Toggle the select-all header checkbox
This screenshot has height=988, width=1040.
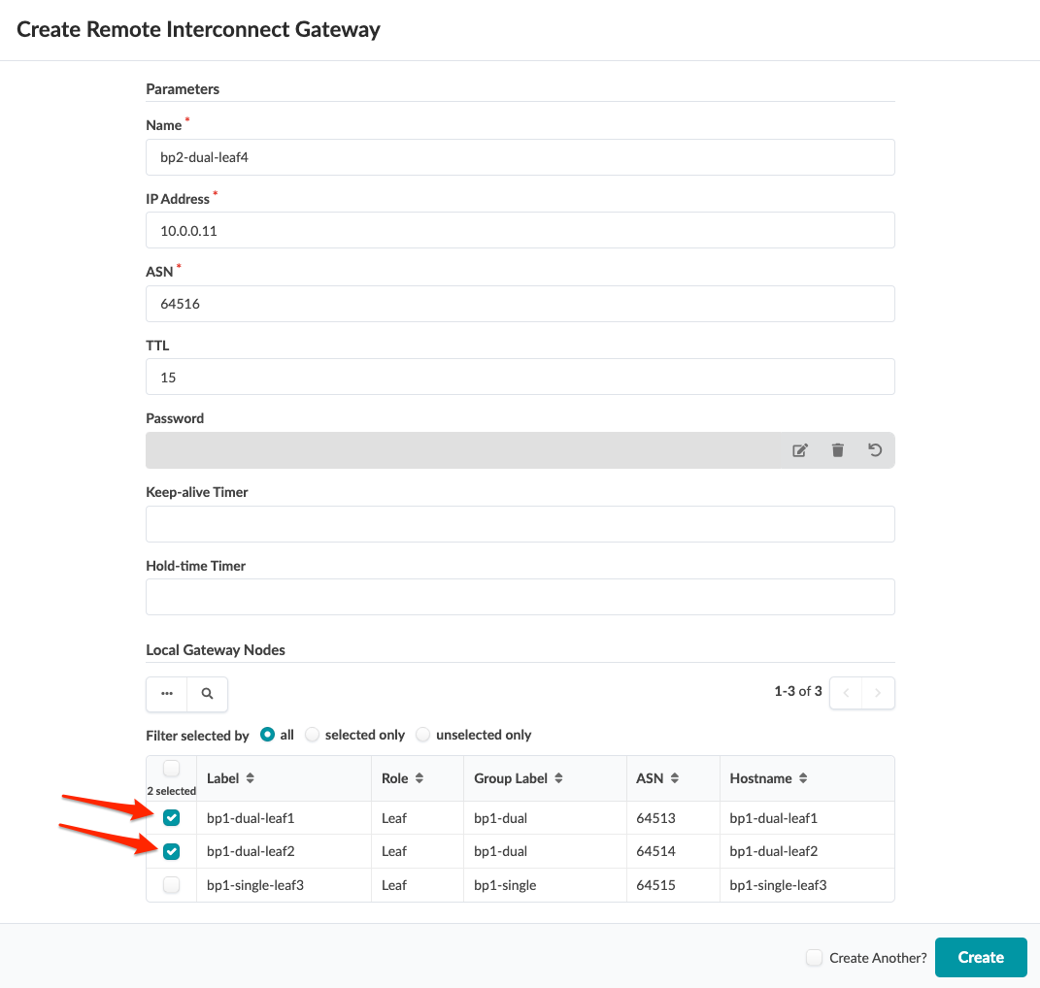pos(172,770)
